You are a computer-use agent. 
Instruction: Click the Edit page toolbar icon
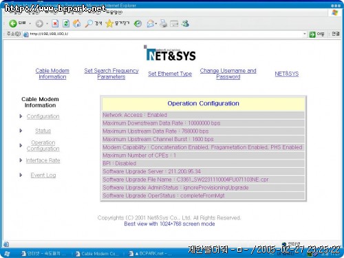pos(174,23)
